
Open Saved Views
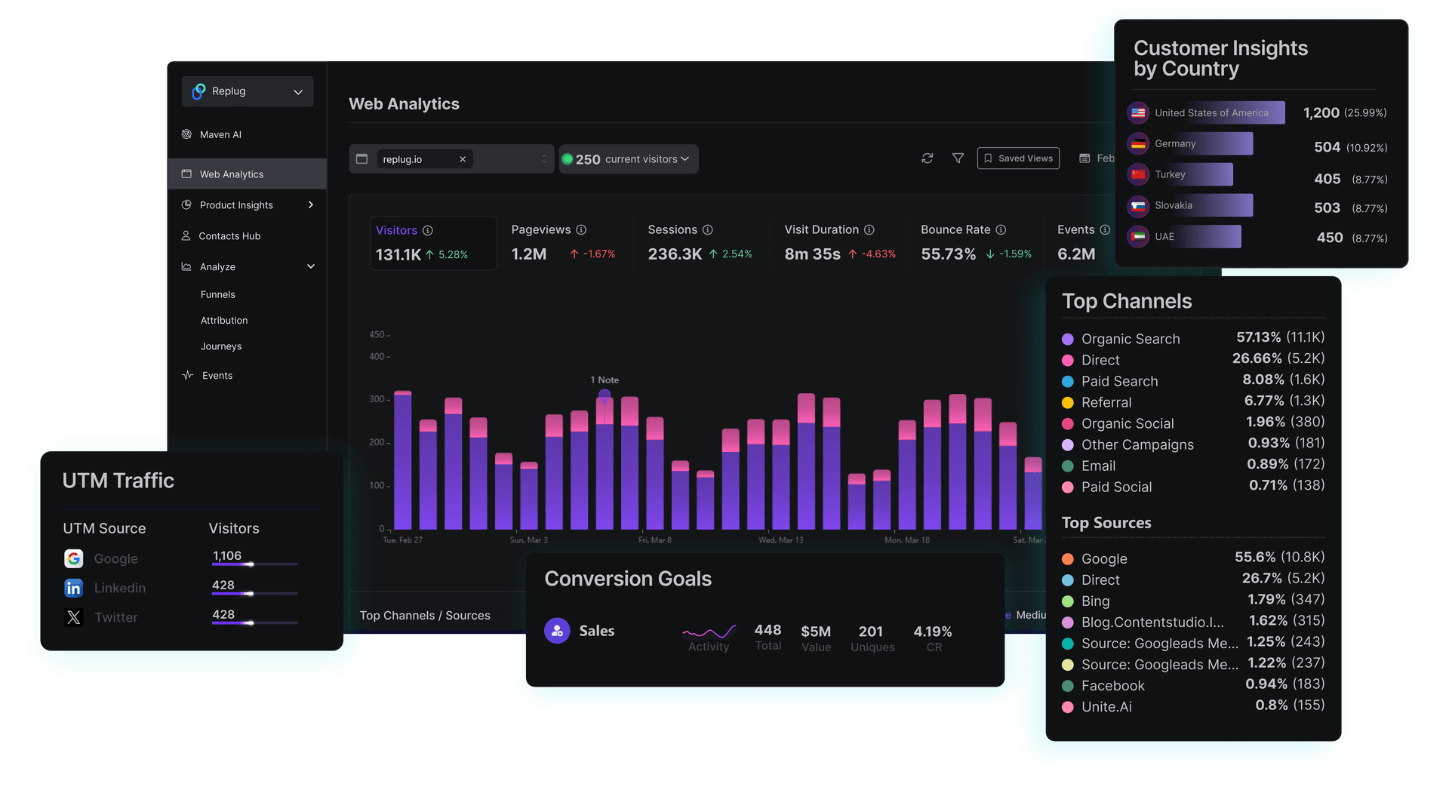(x=1017, y=158)
